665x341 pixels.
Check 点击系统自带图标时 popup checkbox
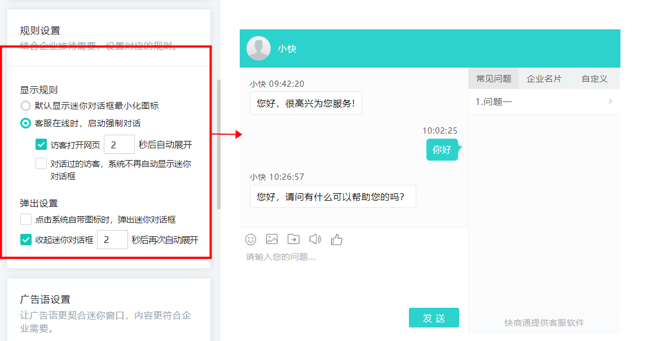(x=26, y=219)
